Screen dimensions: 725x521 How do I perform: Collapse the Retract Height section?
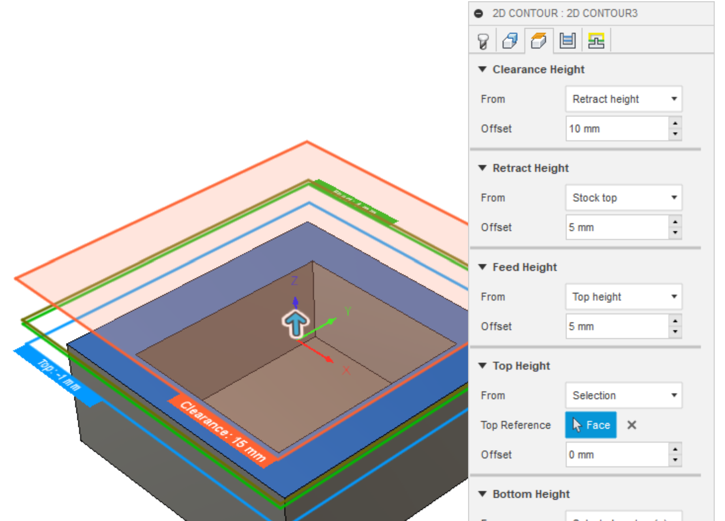click(x=482, y=168)
